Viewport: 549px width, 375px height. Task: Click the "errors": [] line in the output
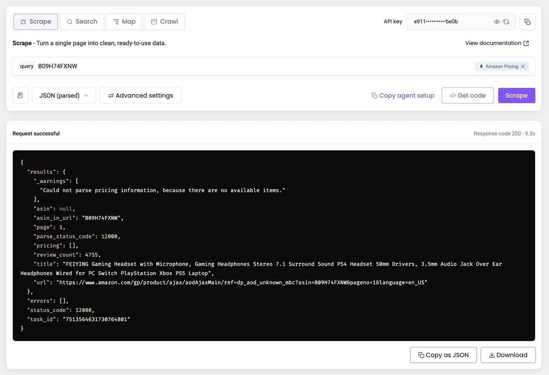48,301
